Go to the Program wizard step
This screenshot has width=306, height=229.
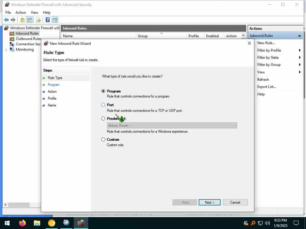[53, 85]
